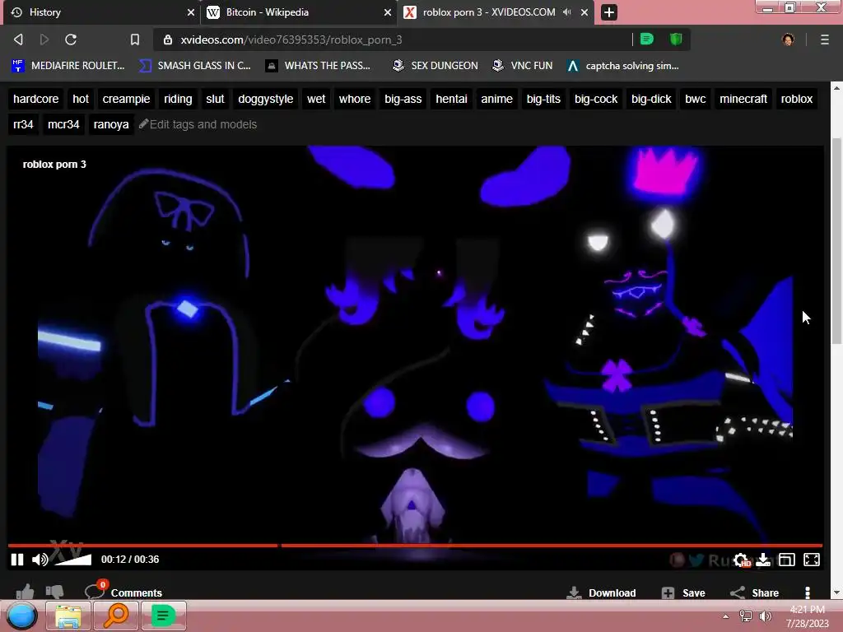Click the Download button below the video
The height and width of the screenshot is (632, 843).
tap(602, 592)
